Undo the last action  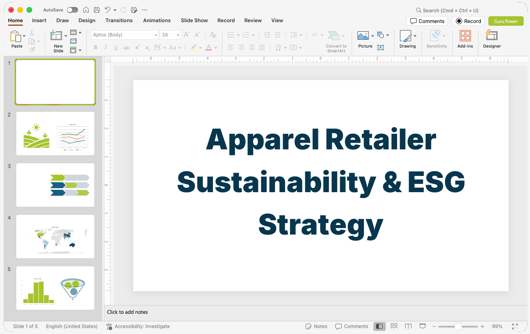[107, 10]
